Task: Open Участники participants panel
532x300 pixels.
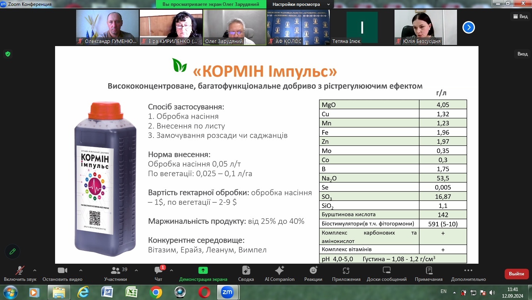Action: coord(116,273)
